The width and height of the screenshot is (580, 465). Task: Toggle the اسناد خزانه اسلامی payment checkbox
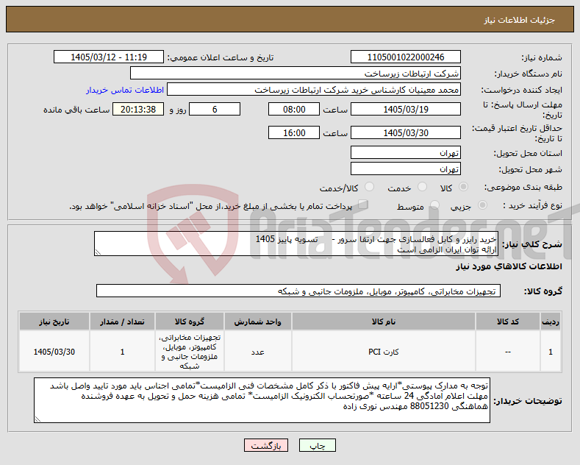pos(363,205)
